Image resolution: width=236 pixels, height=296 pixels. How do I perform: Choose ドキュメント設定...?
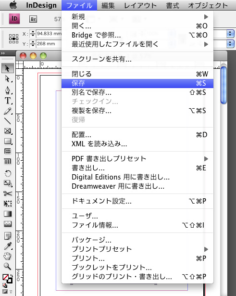[137, 201]
